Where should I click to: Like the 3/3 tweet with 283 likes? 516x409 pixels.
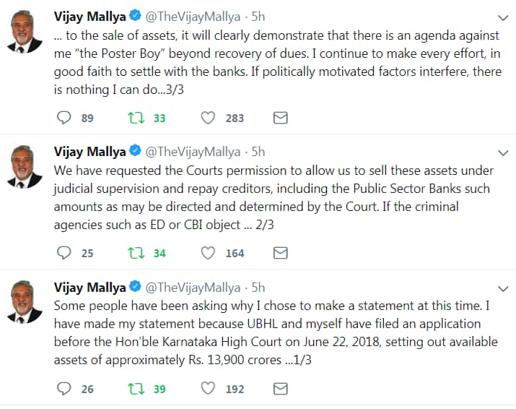pyautogui.click(x=209, y=118)
